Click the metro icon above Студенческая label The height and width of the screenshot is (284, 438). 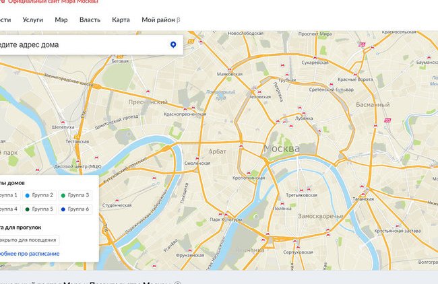point(117,201)
